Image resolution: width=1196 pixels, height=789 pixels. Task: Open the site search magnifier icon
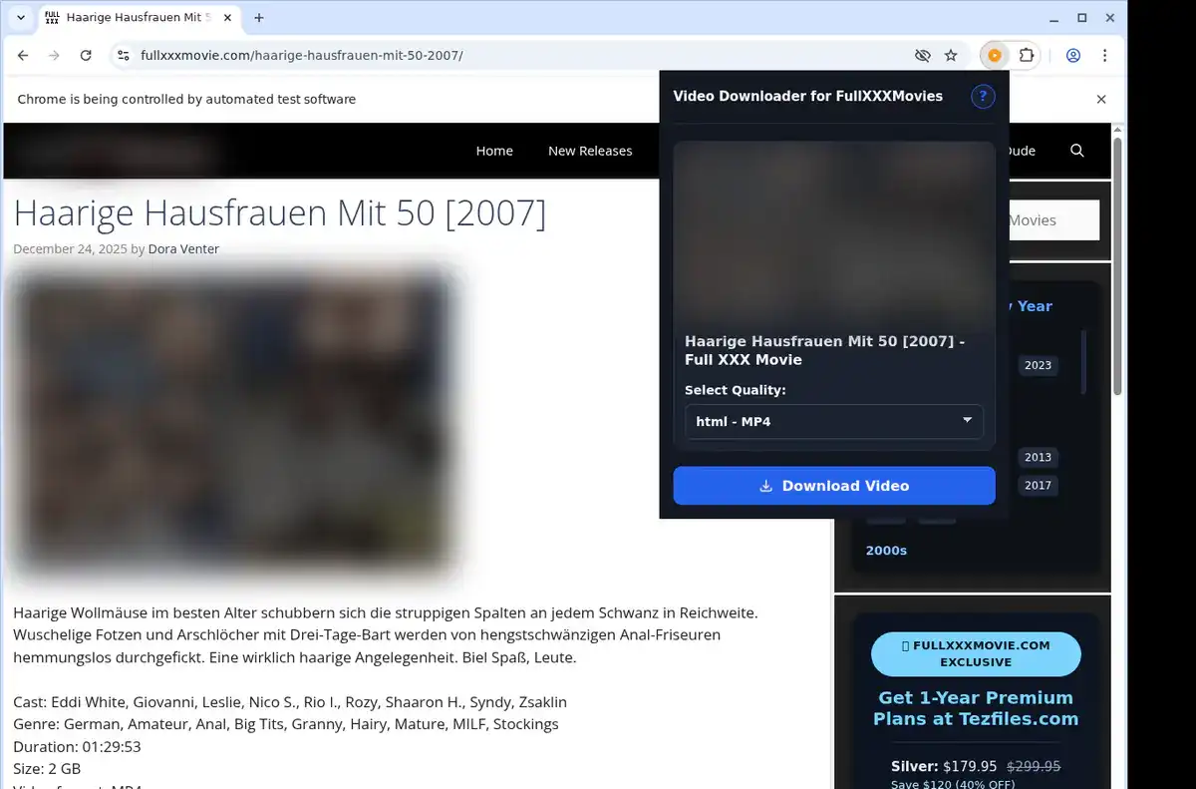tap(1077, 151)
